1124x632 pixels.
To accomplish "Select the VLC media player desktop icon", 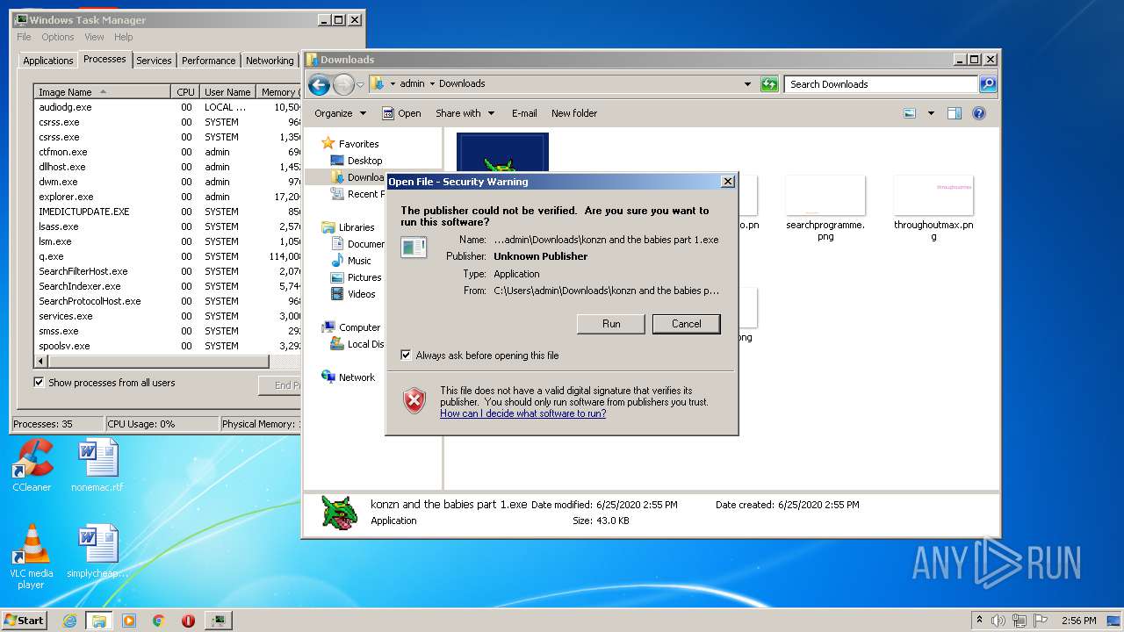I will tap(32, 557).
